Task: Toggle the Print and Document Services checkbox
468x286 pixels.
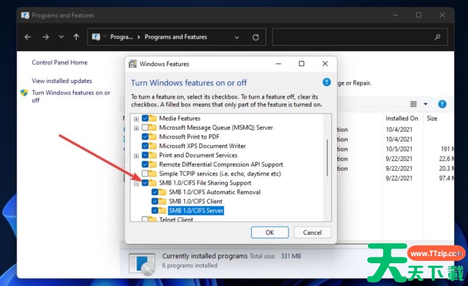Action: [x=145, y=155]
